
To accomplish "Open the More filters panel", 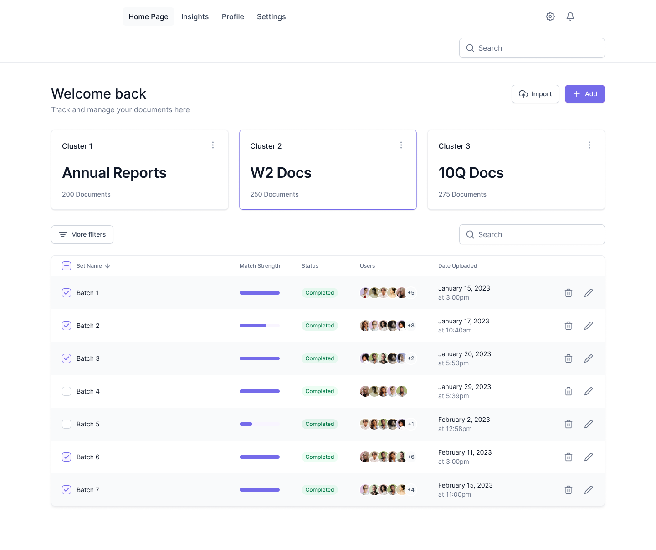I will [82, 234].
